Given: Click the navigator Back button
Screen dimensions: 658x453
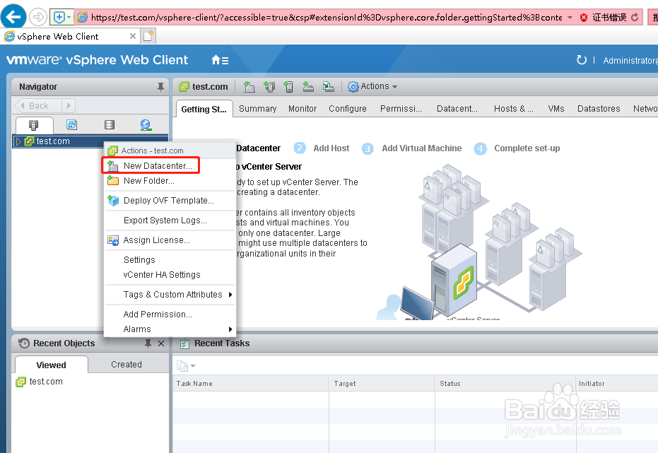Looking at the screenshot, I should [37, 106].
